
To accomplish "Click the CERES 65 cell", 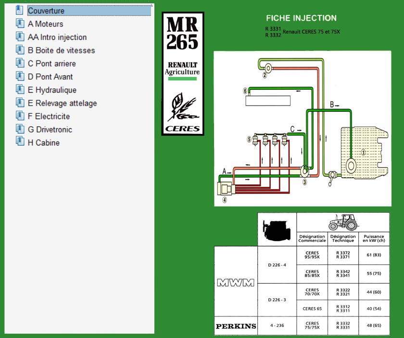I will click(312, 309).
